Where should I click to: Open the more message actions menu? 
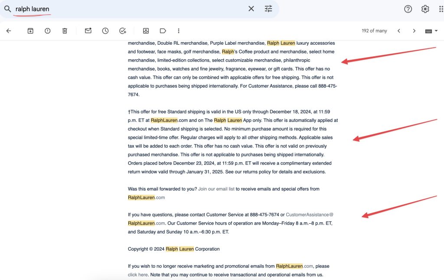click(179, 31)
